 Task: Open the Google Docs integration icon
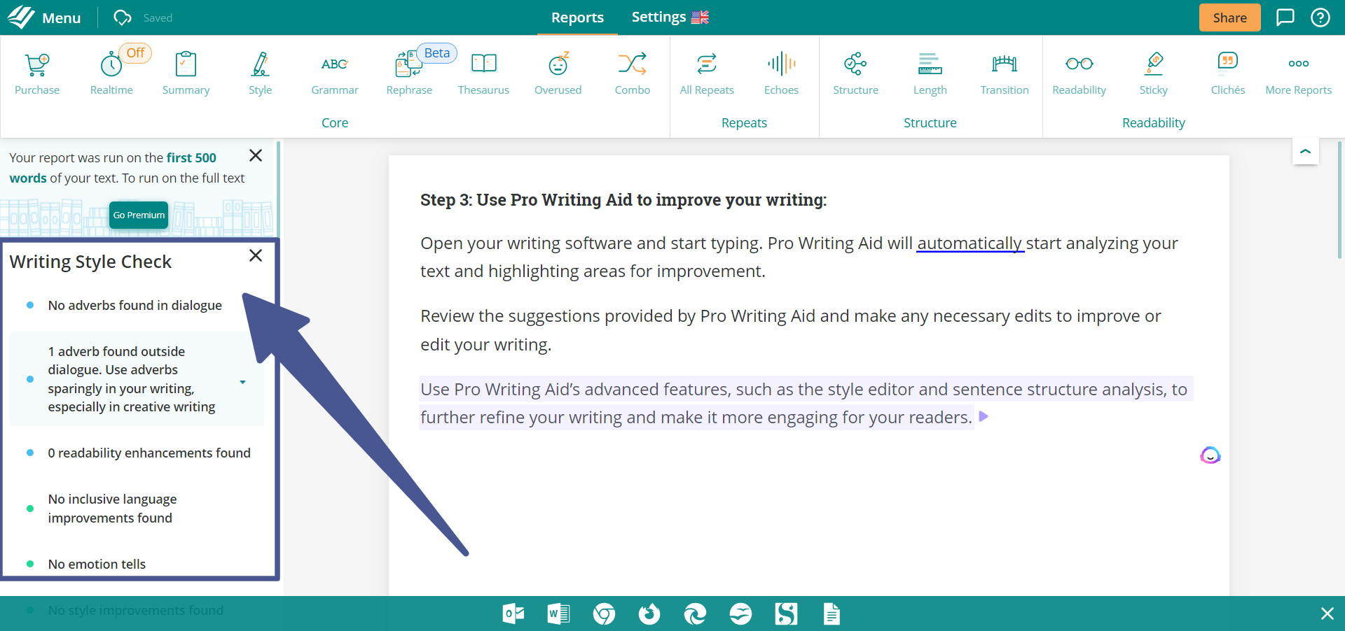(832, 614)
